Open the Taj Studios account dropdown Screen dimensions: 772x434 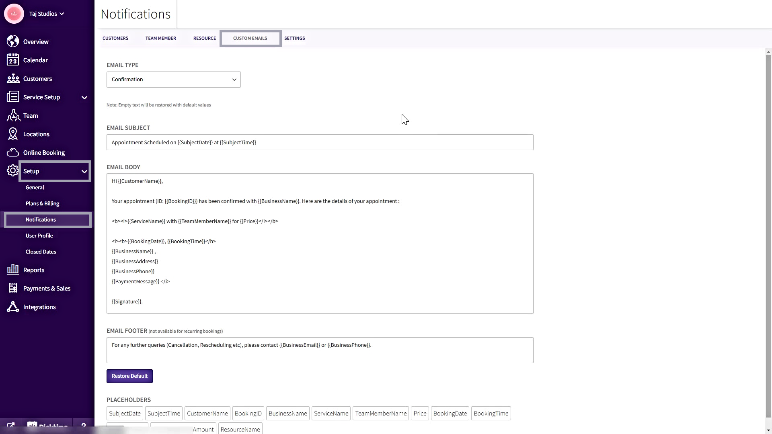[x=47, y=14]
